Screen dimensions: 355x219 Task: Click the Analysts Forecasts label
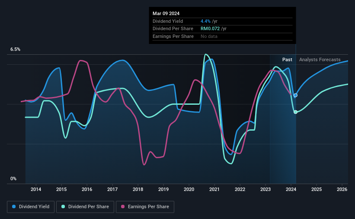coord(320,59)
